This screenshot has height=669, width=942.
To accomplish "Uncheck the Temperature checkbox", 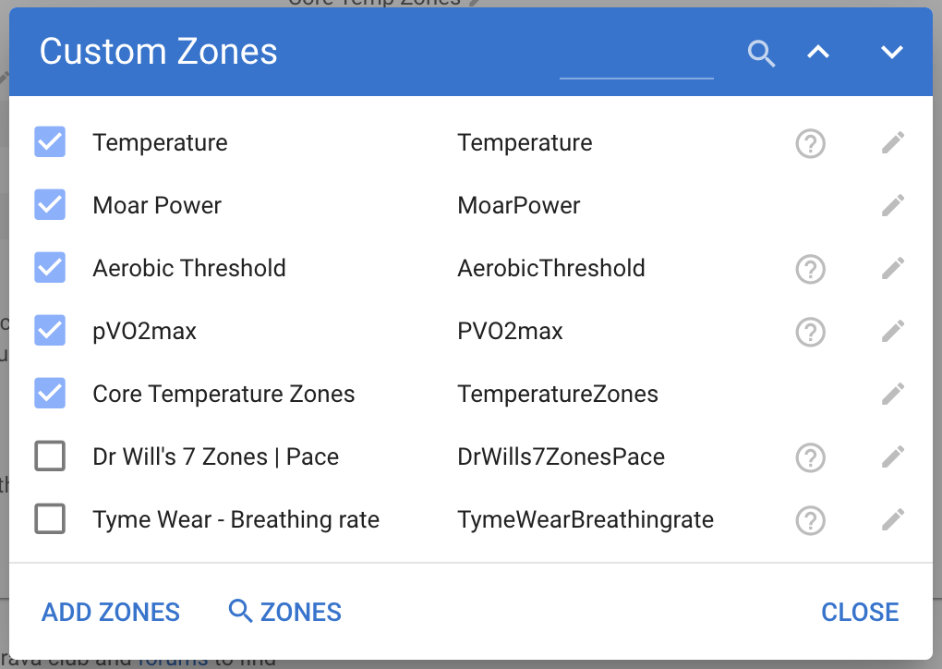I will tap(50, 142).
